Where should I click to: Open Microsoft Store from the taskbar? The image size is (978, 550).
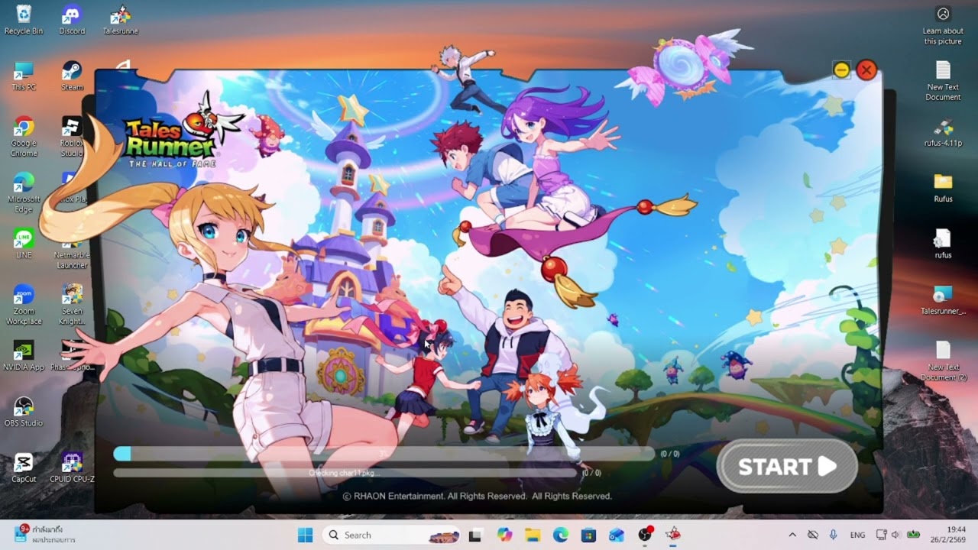tap(588, 535)
